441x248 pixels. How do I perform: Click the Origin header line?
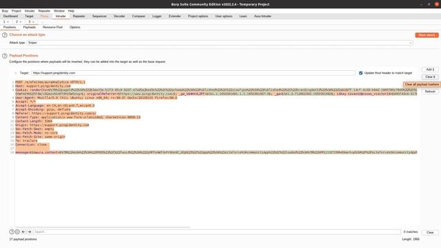(52, 125)
